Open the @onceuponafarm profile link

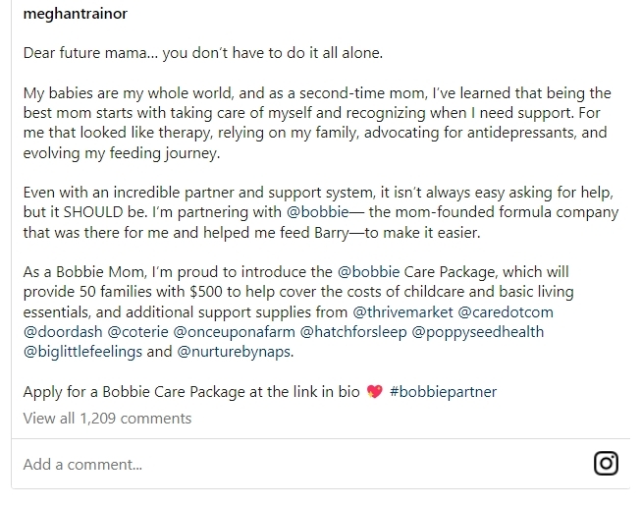pos(235,331)
